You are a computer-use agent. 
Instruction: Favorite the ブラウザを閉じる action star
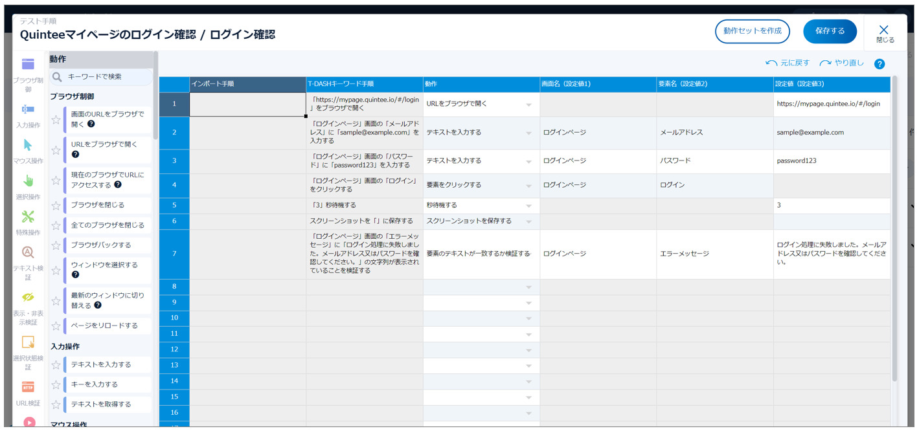56,206
